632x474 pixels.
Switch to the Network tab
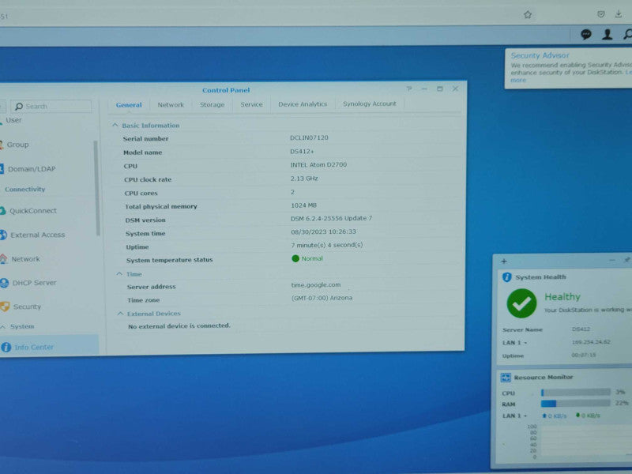click(x=171, y=105)
